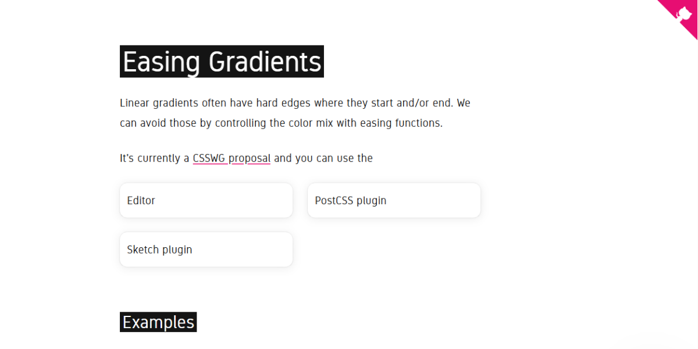Viewport: 698px width, 349px height.
Task: Click inside the white PostCSS plugin tile
Action: [394, 200]
